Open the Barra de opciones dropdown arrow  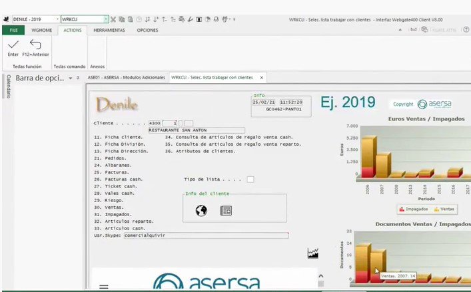[x=71, y=78]
